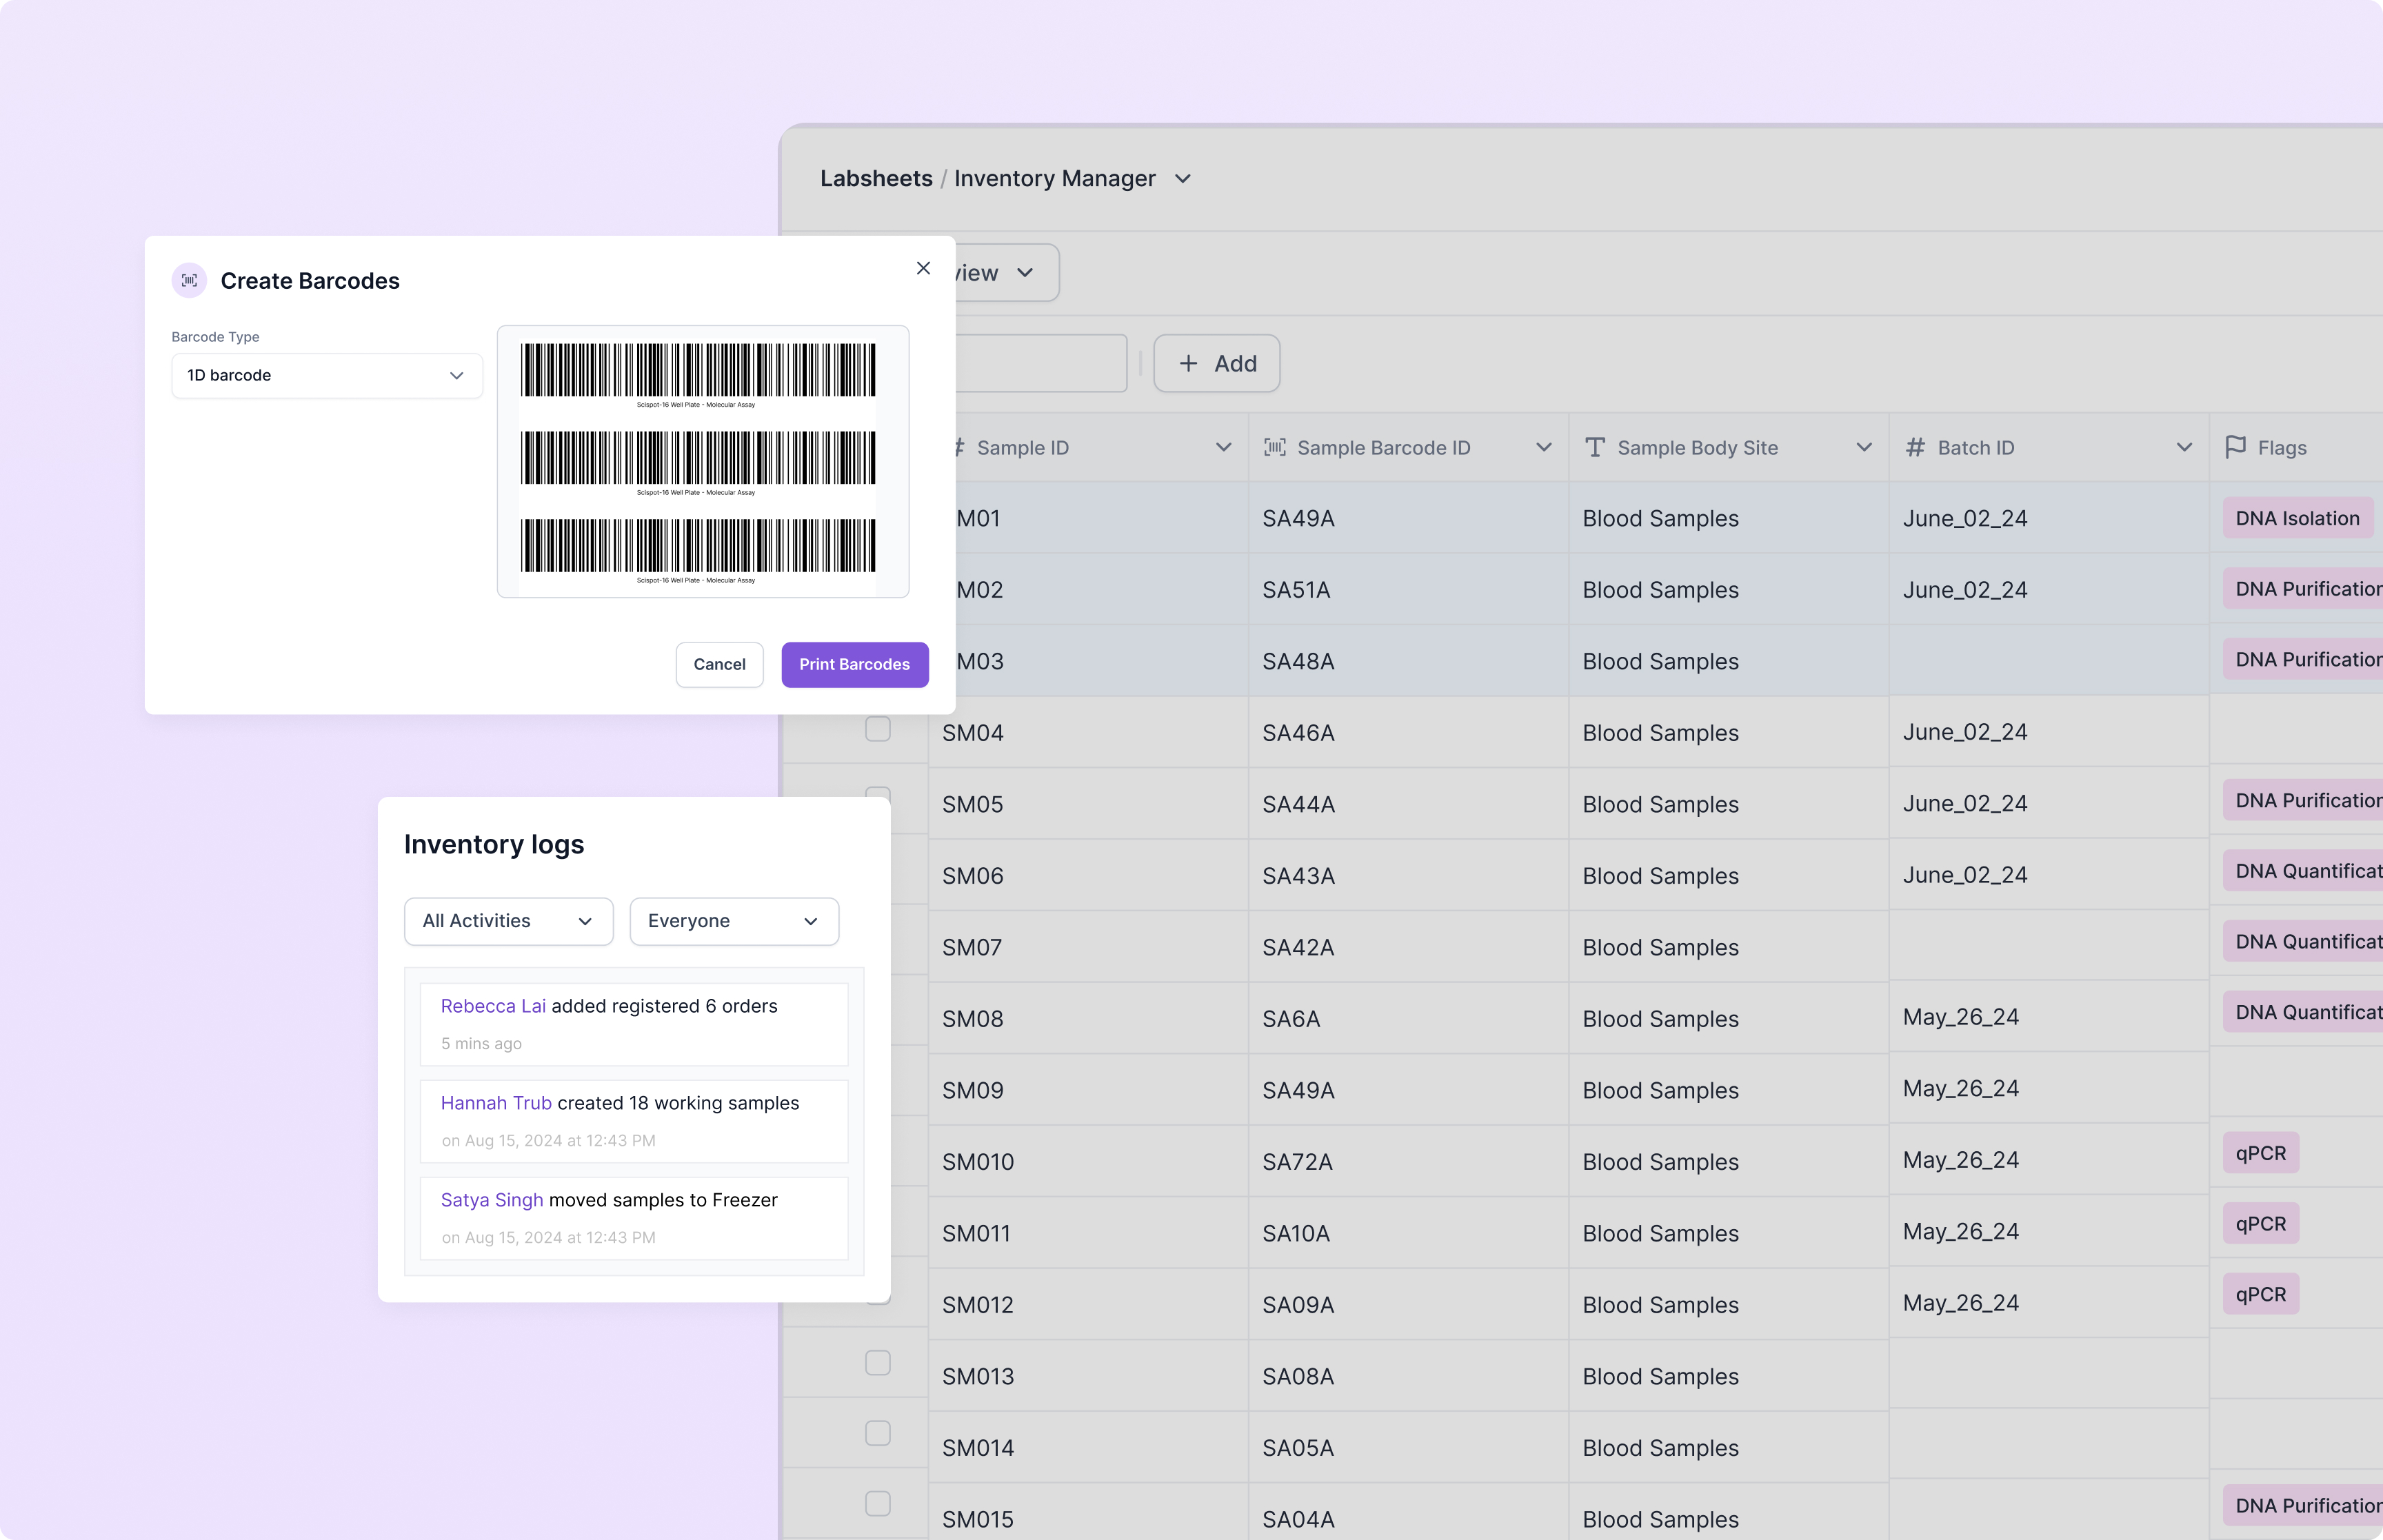Select the checkbox for row SM013

pos(877,1362)
